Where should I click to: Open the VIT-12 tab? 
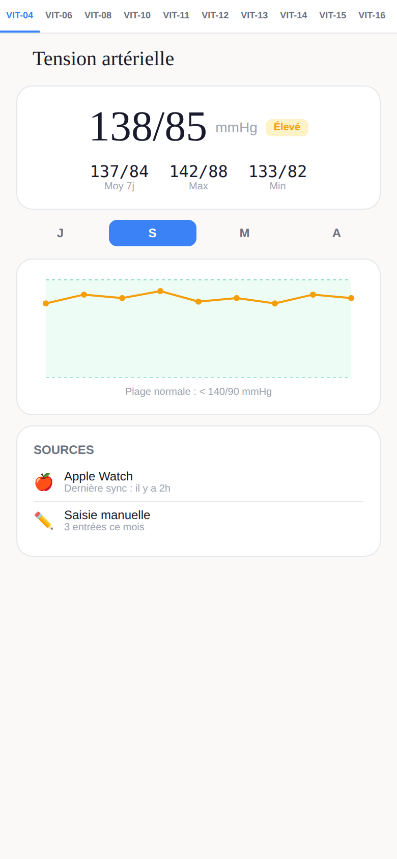215,16
